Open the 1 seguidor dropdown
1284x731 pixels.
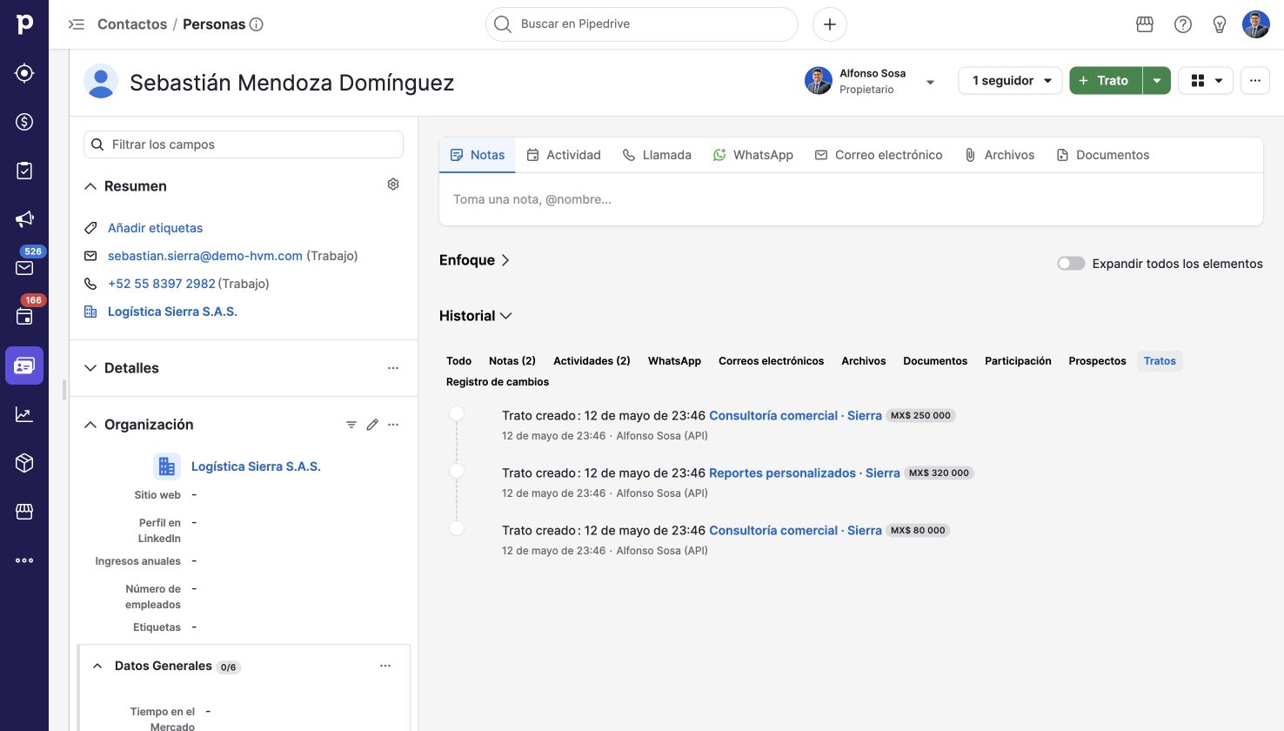pyautogui.click(x=1010, y=81)
